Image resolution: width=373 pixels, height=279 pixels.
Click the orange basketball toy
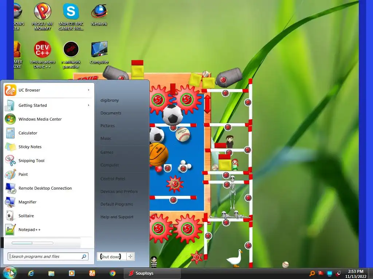pos(159,154)
